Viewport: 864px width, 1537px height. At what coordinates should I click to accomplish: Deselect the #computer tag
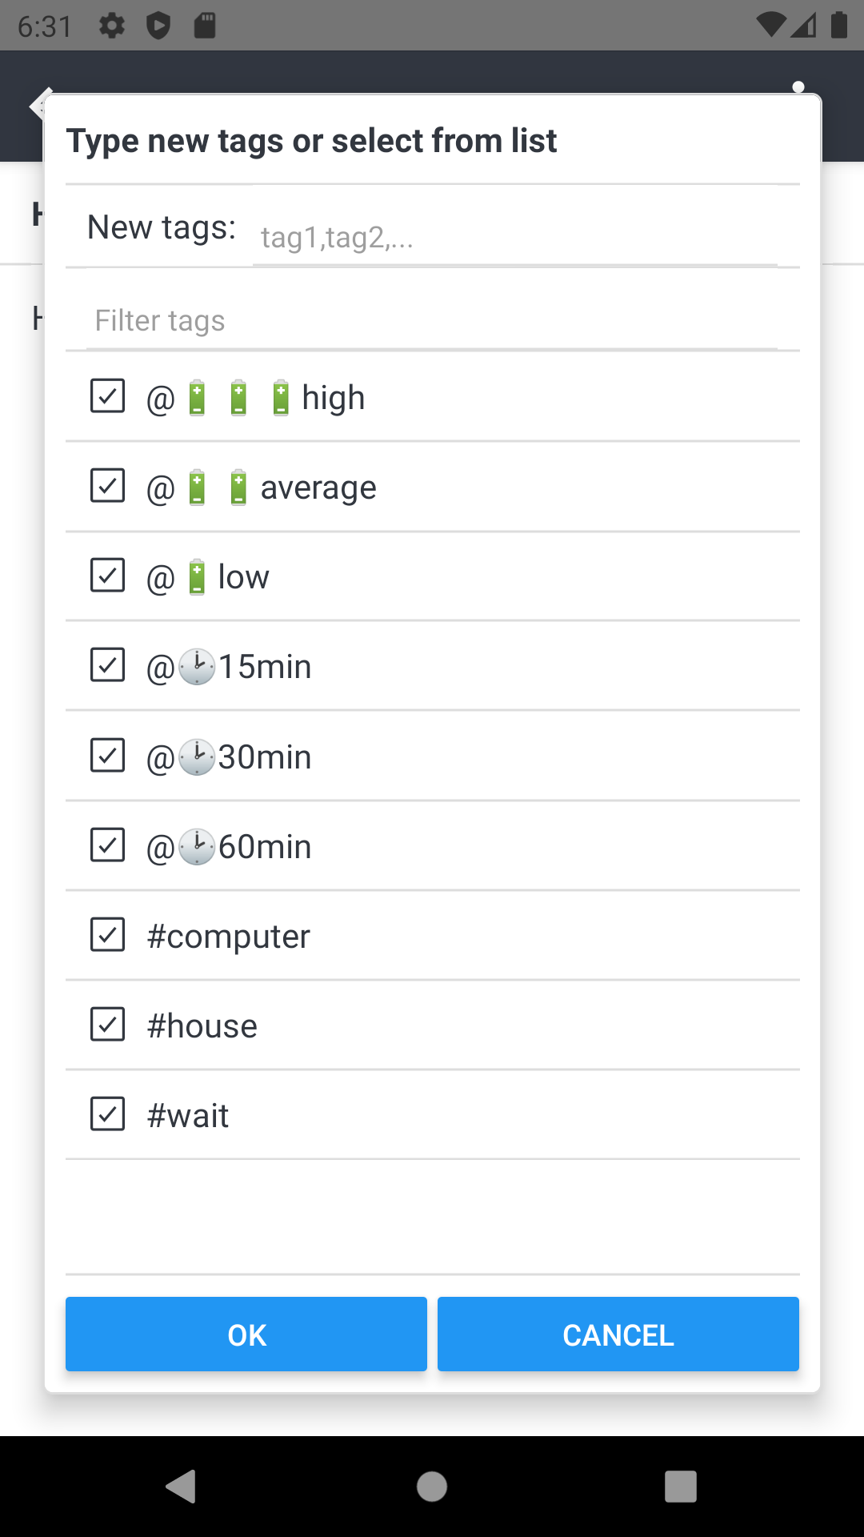pyautogui.click(x=106, y=933)
